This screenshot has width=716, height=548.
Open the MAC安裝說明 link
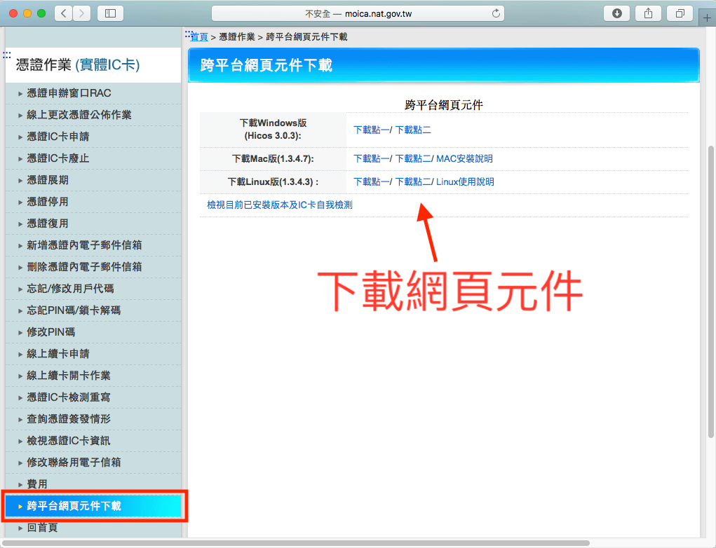(x=464, y=159)
